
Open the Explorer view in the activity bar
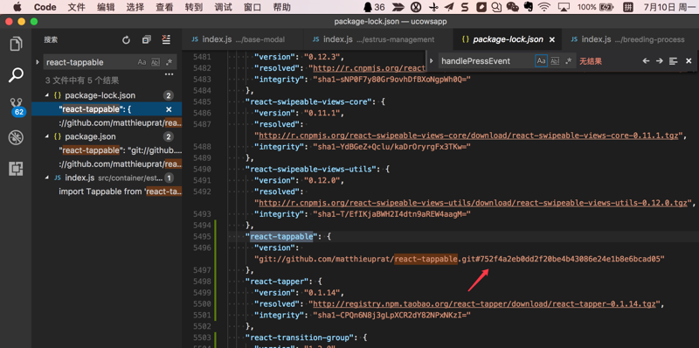(16, 45)
